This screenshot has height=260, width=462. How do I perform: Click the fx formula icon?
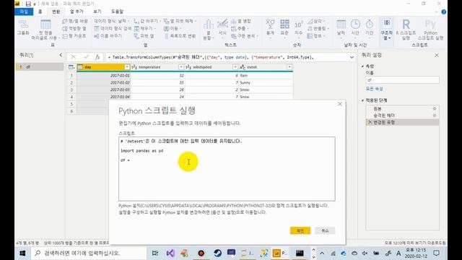(97, 57)
